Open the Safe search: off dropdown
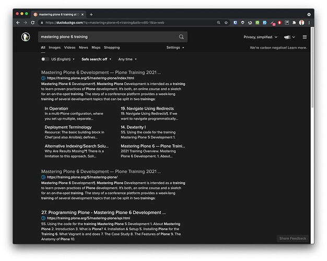327x261 pixels. pyautogui.click(x=96, y=59)
